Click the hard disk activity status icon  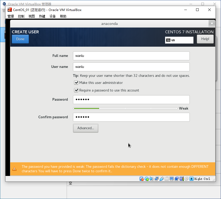click(x=142, y=179)
